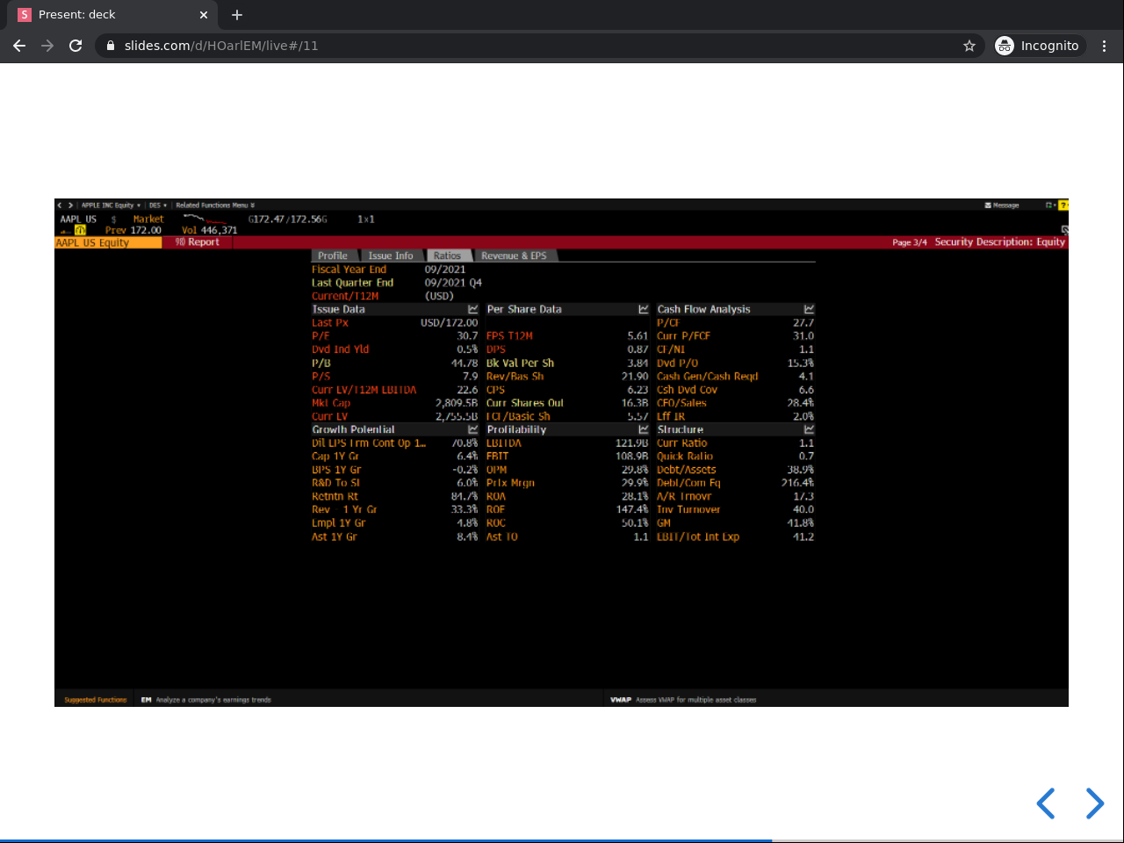Click the AAPL US Equity command field

(108, 242)
